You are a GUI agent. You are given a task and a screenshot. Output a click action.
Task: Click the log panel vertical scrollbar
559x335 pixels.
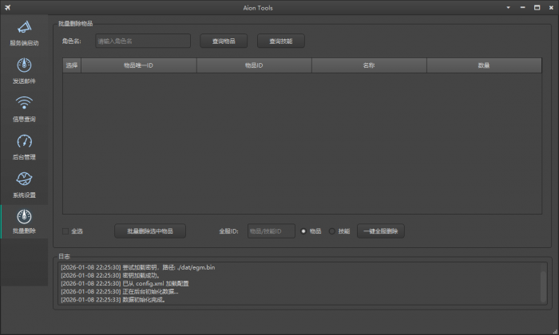click(x=543, y=286)
